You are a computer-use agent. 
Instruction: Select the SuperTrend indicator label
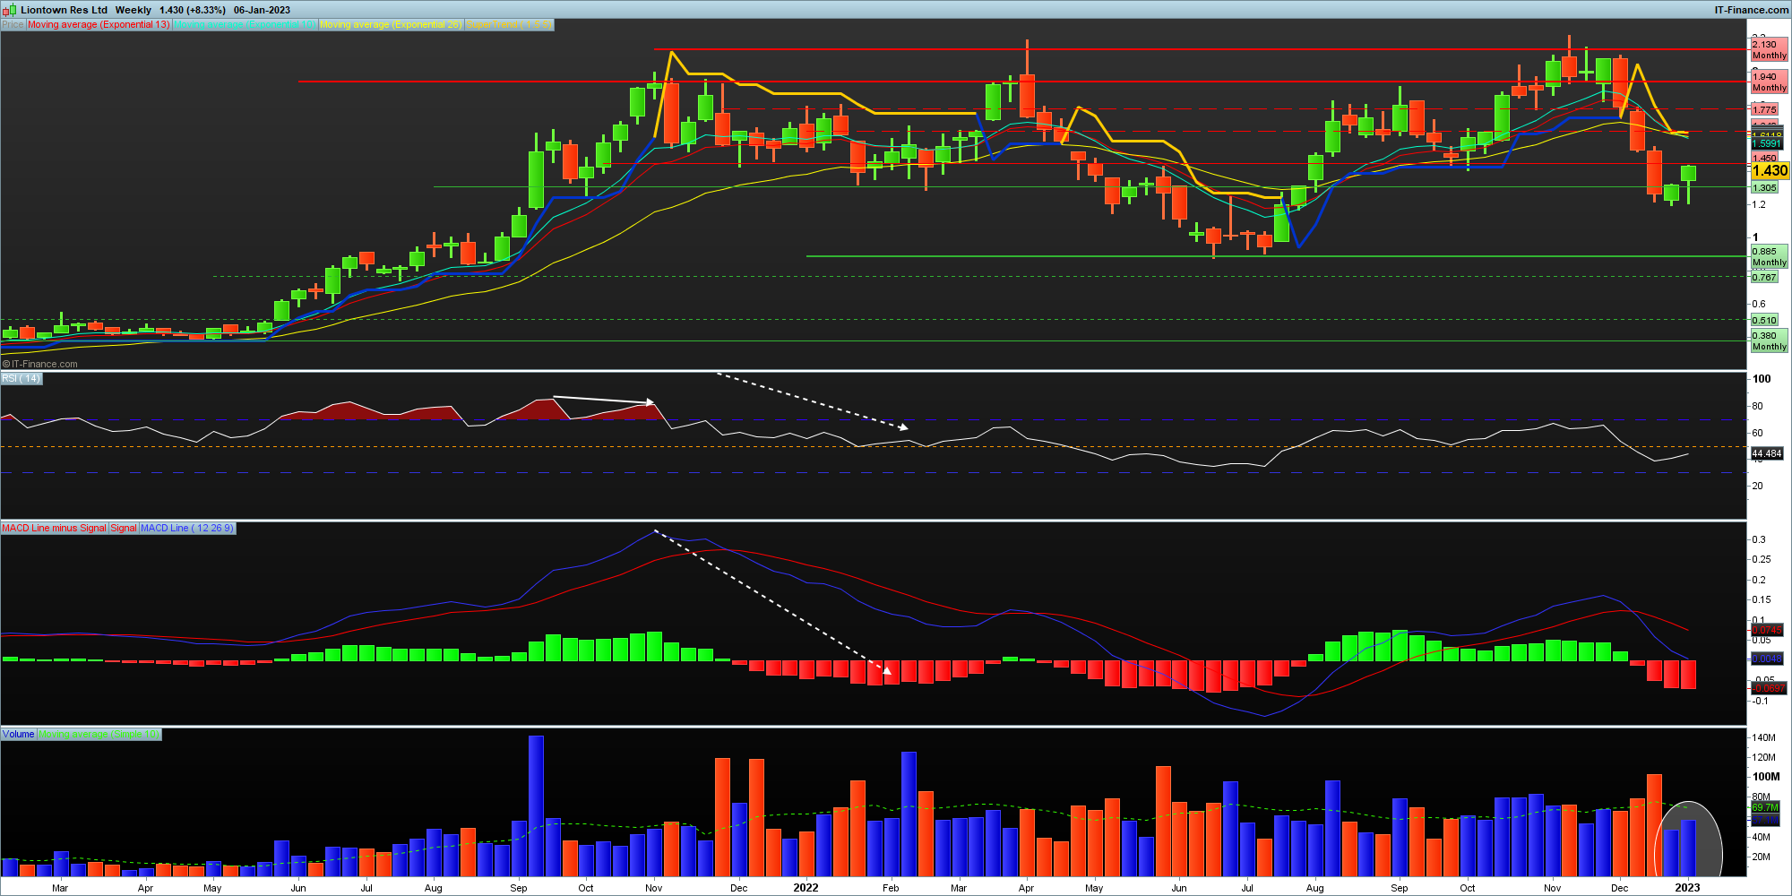point(509,25)
